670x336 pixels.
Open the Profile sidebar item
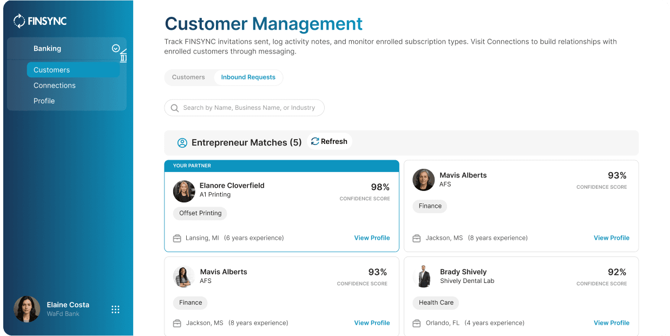[44, 101]
